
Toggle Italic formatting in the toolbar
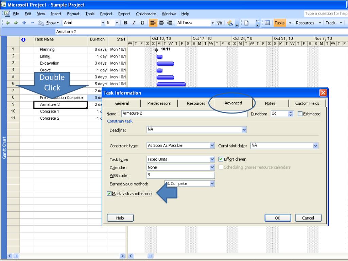[x=134, y=23]
